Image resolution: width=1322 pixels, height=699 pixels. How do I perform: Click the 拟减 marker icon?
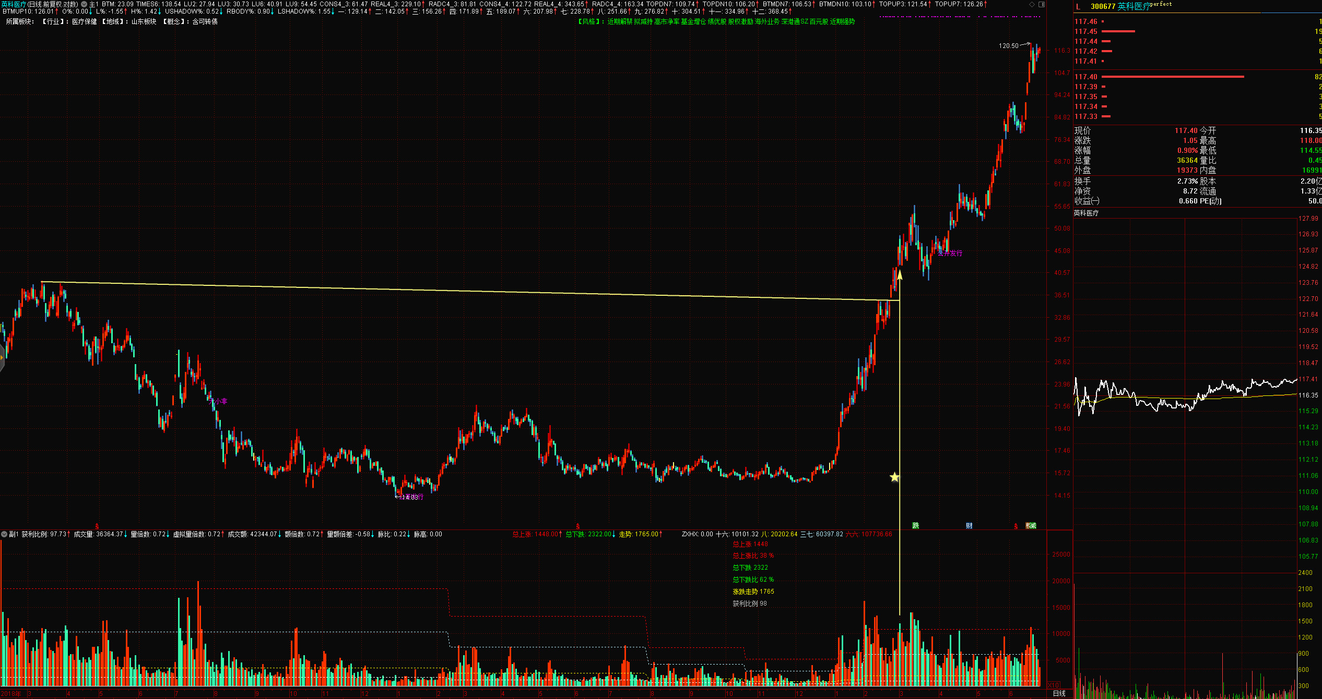[1031, 525]
